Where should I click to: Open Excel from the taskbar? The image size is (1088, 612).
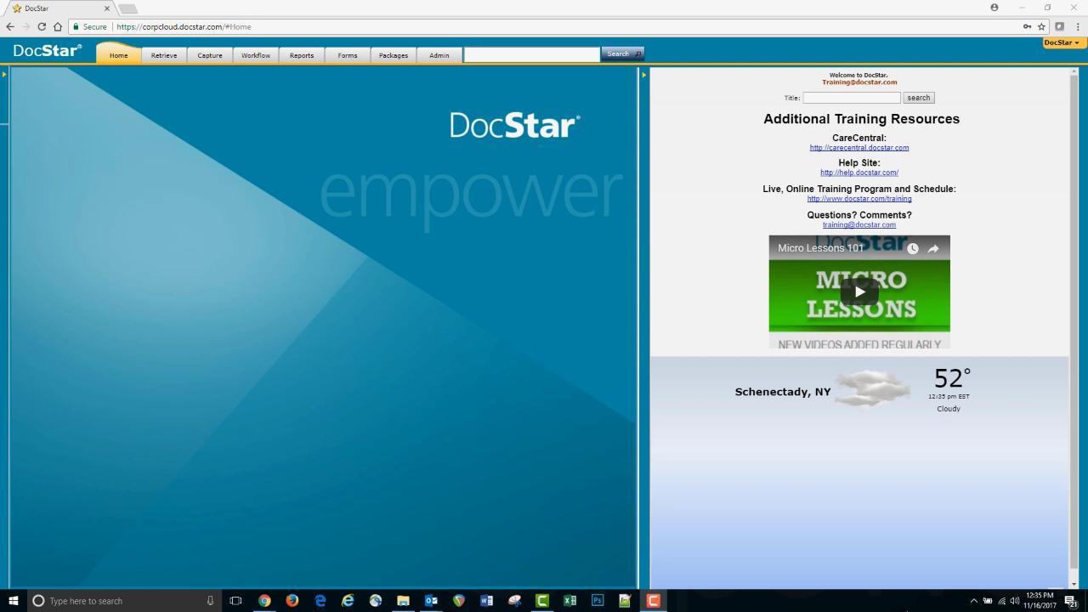coord(569,600)
